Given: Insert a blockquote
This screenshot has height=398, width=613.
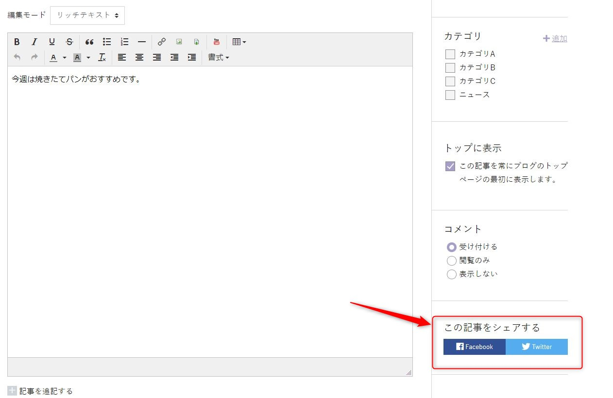Looking at the screenshot, I should [89, 42].
